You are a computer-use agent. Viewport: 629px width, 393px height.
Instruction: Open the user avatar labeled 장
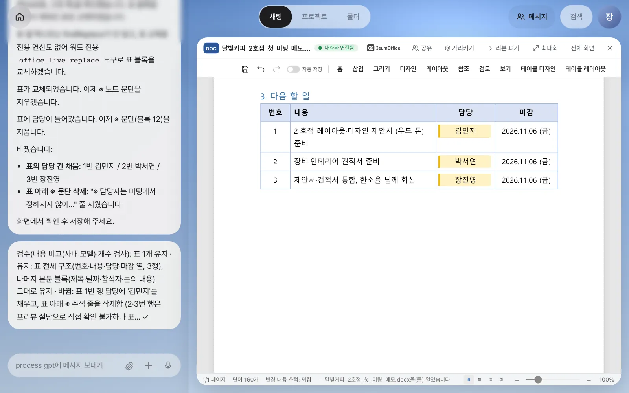609,17
